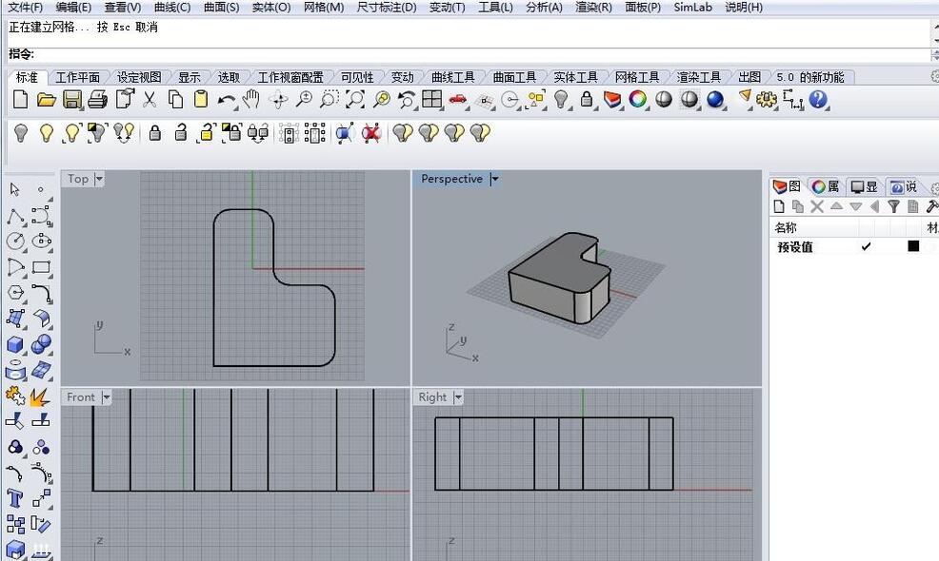This screenshot has width=939, height=561.
Task: Select the Rectangle tool
Action: pos(41,267)
